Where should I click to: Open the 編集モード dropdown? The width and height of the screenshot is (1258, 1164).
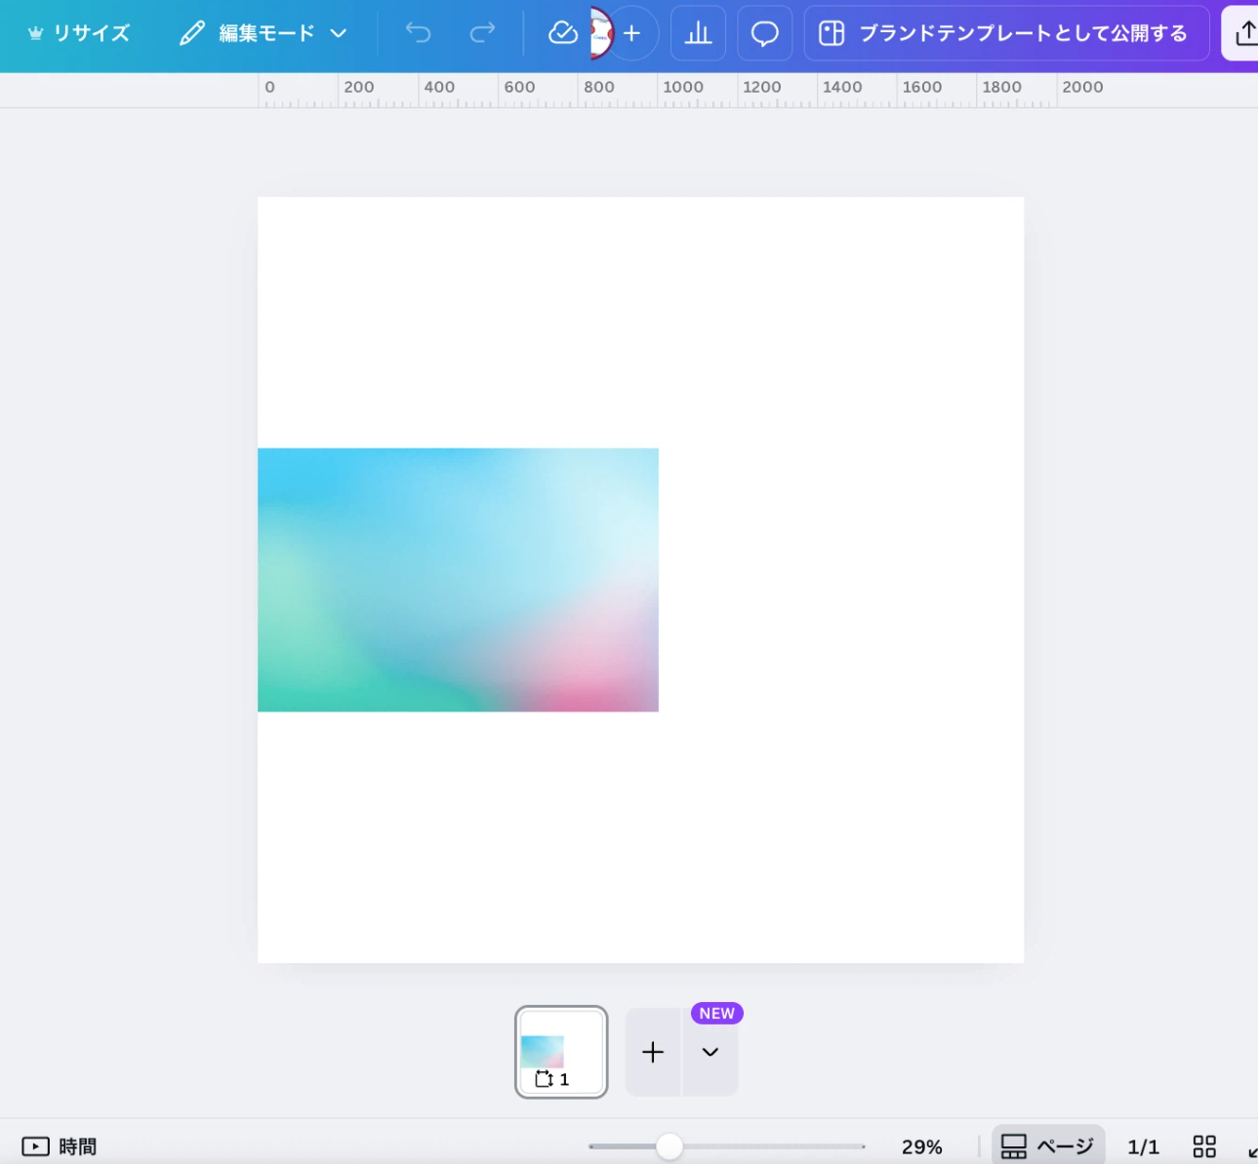[264, 33]
